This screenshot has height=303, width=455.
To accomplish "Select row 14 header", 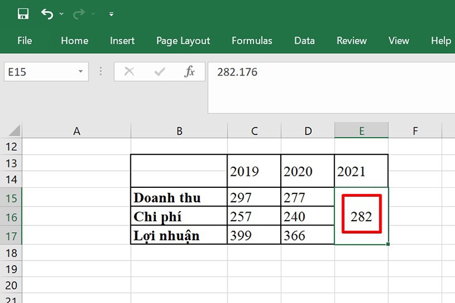I will (x=11, y=179).
